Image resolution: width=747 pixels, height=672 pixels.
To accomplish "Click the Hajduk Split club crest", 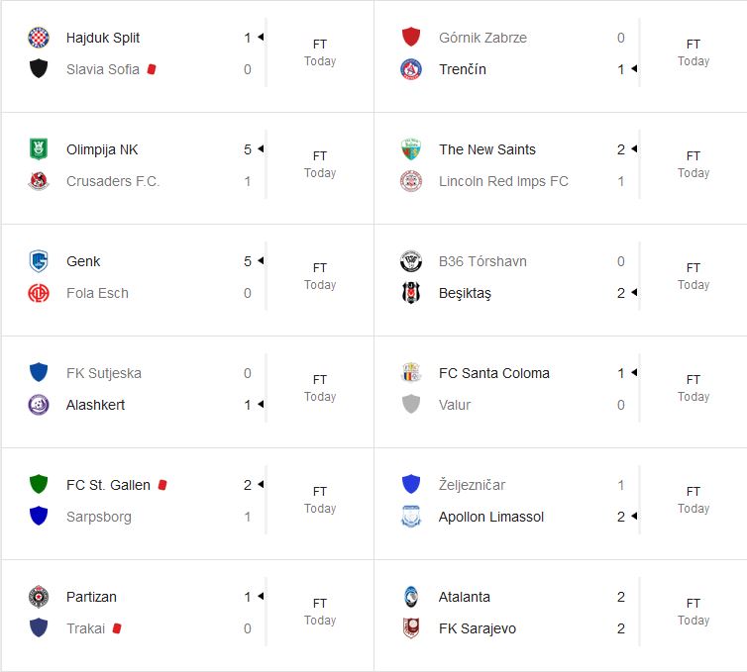I will tap(39, 38).
